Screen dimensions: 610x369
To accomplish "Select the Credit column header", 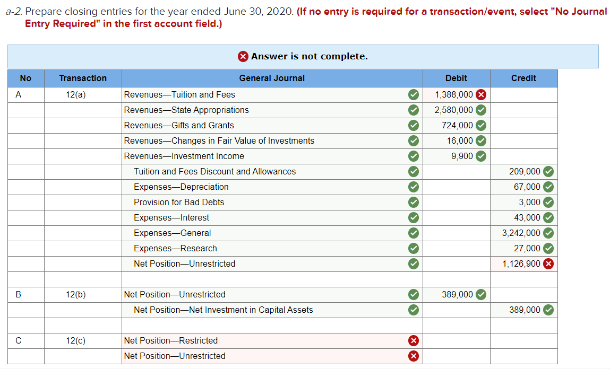I will [x=523, y=78].
